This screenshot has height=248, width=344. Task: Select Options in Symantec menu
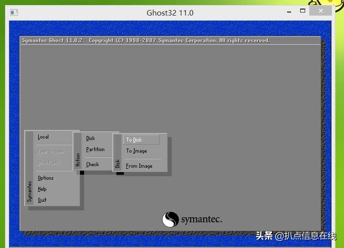(x=46, y=178)
